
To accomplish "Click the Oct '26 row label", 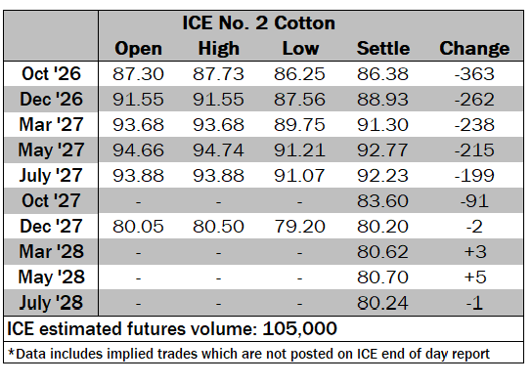I will pos(51,74).
